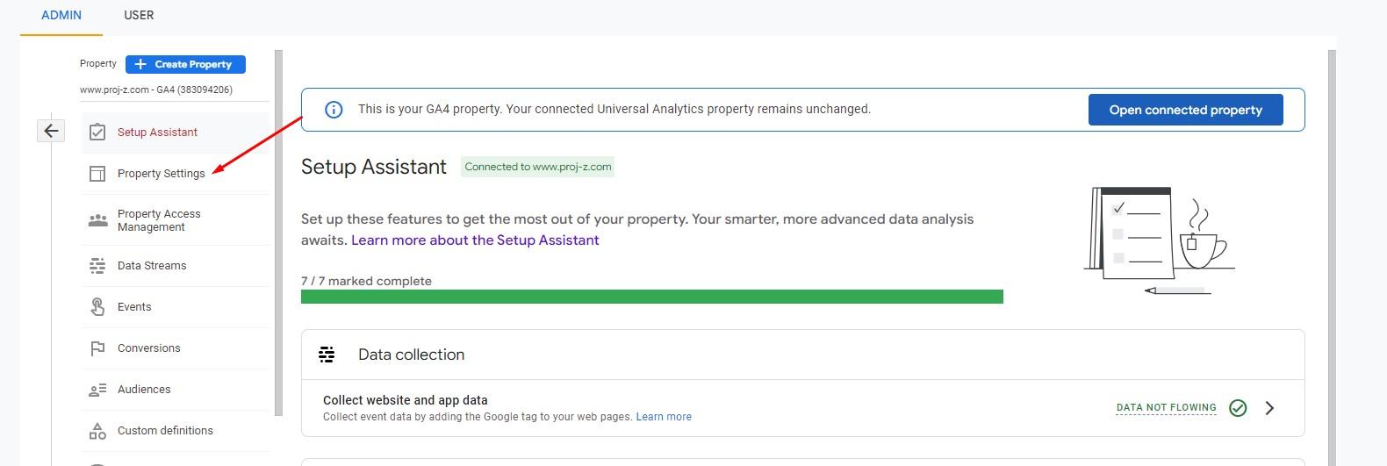This screenshot has height=466, width=1387.
Task: Click the Property Settings layout icon
Action: [97, 174]
